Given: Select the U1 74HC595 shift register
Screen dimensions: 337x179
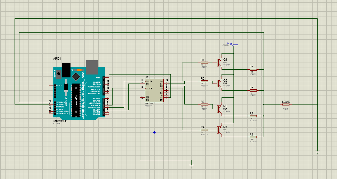Looking at the screenshot, I should (154, 90).
